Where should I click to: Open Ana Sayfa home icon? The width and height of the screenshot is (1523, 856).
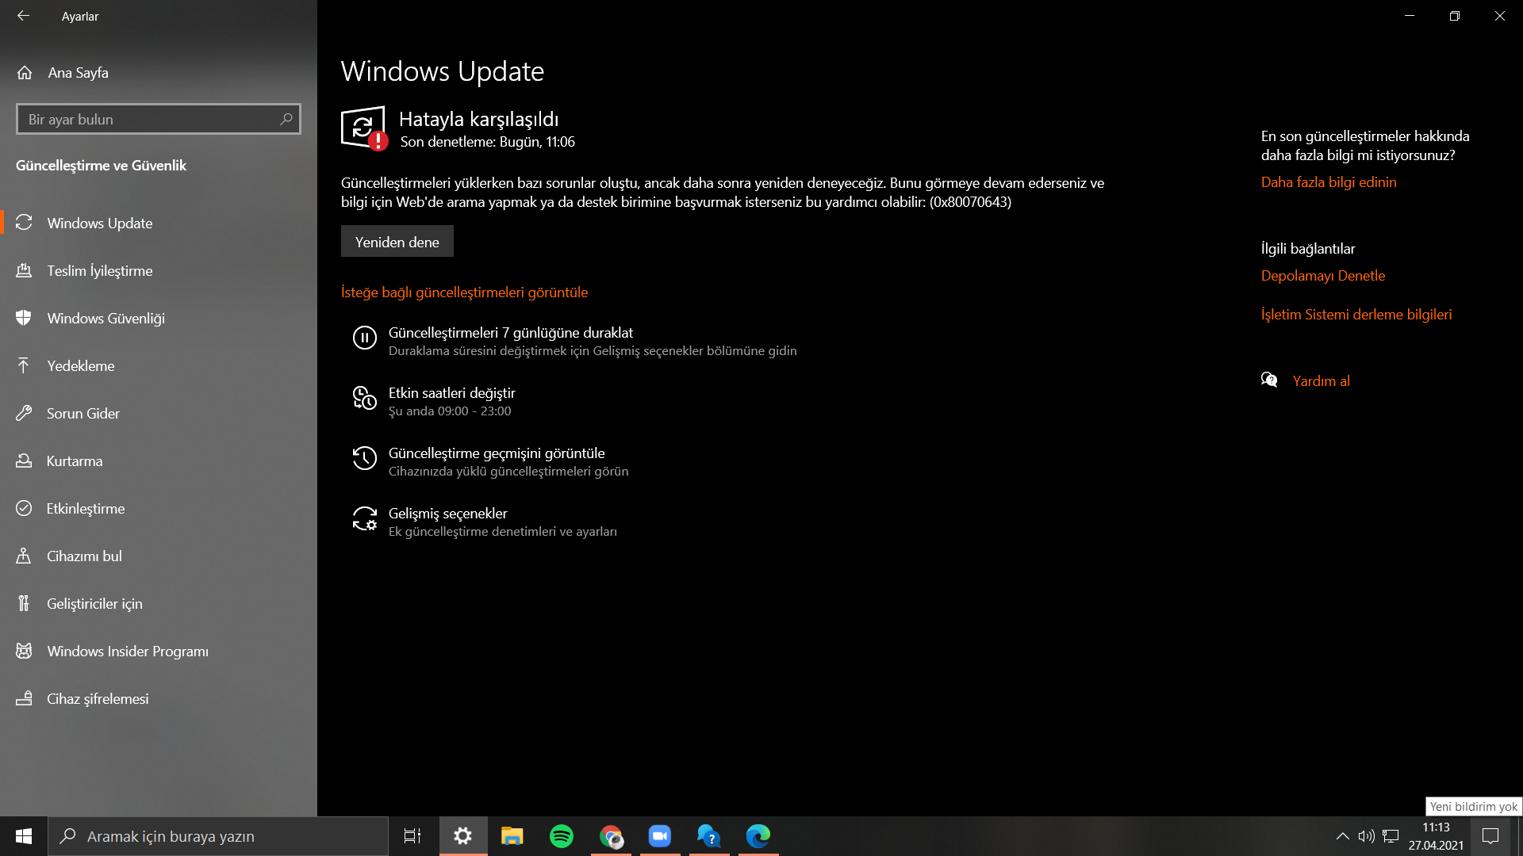tap(25, 72)
